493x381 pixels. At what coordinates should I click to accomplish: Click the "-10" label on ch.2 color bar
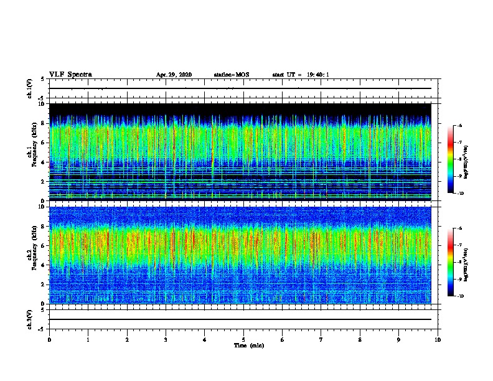click(x=460, y=296)
